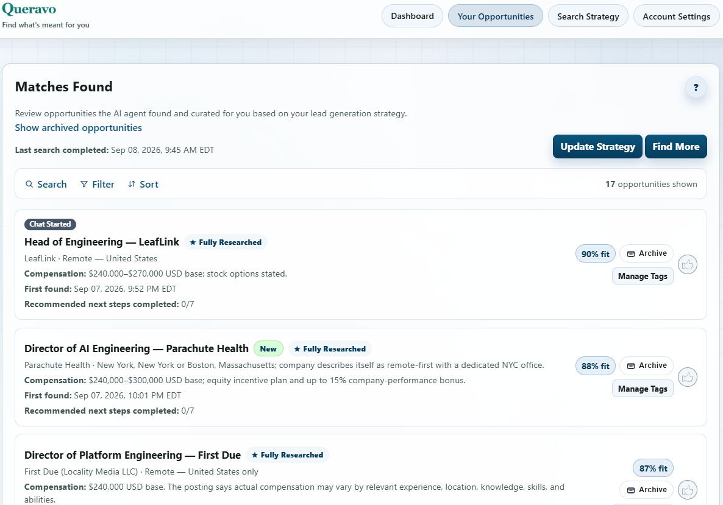Click 'LeafLink · Remote — United States' text

coord(91,258)
